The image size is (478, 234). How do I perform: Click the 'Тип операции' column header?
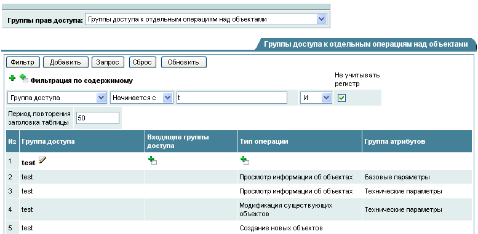300,141
